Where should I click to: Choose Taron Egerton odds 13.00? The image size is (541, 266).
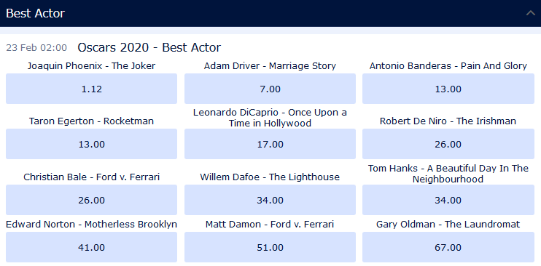(91, 144)
